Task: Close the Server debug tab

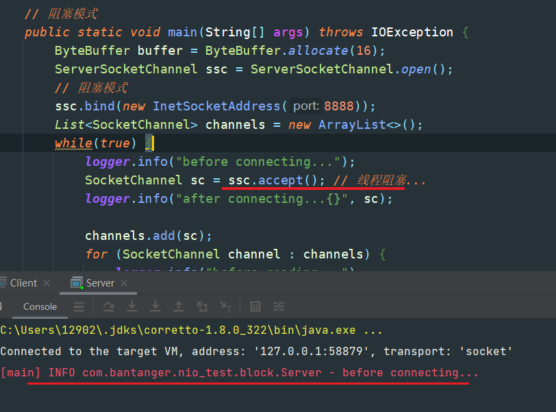Action: 124,283
